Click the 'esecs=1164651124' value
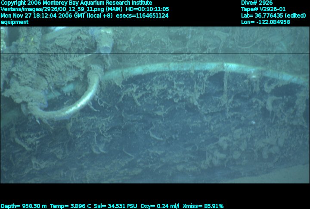The width and height of the screenshot is (310, 209). (x=142, y=15)
